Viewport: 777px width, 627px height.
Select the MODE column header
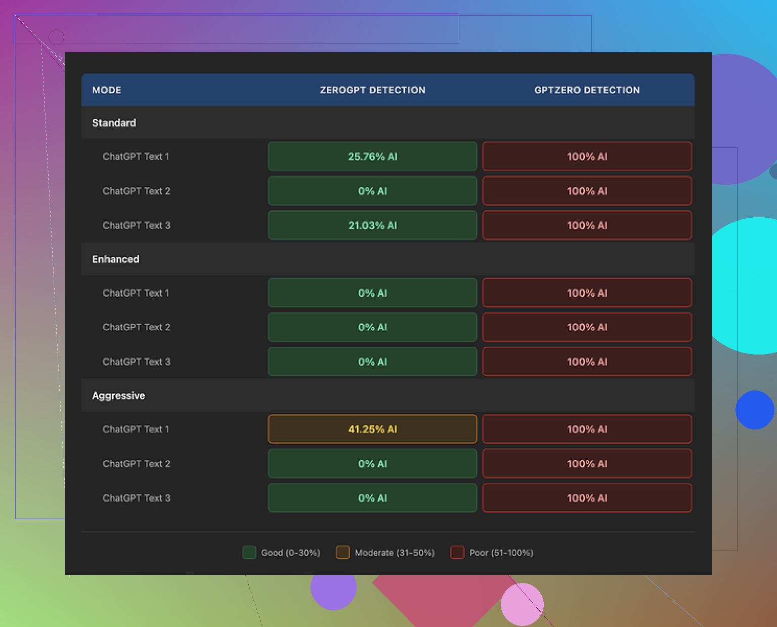[107, 90]
